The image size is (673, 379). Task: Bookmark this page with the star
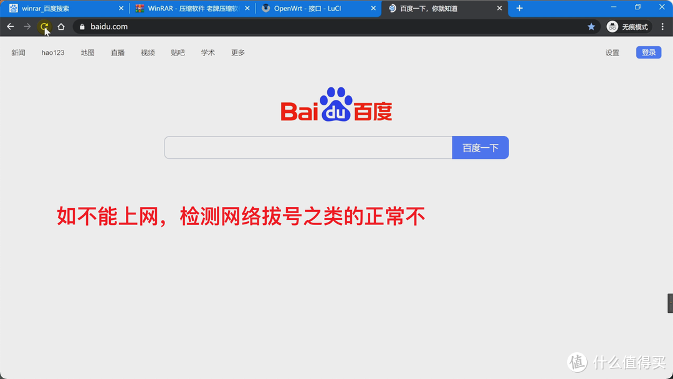591,27
